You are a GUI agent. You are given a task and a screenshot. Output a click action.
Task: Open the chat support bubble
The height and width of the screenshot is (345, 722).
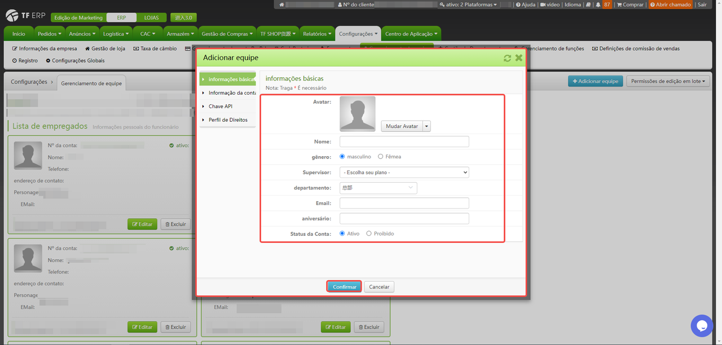702,326
